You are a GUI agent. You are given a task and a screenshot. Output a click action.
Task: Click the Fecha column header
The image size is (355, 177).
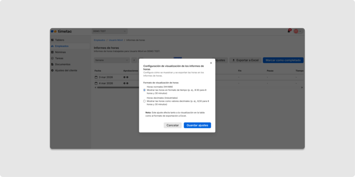(x=98, y=71)
